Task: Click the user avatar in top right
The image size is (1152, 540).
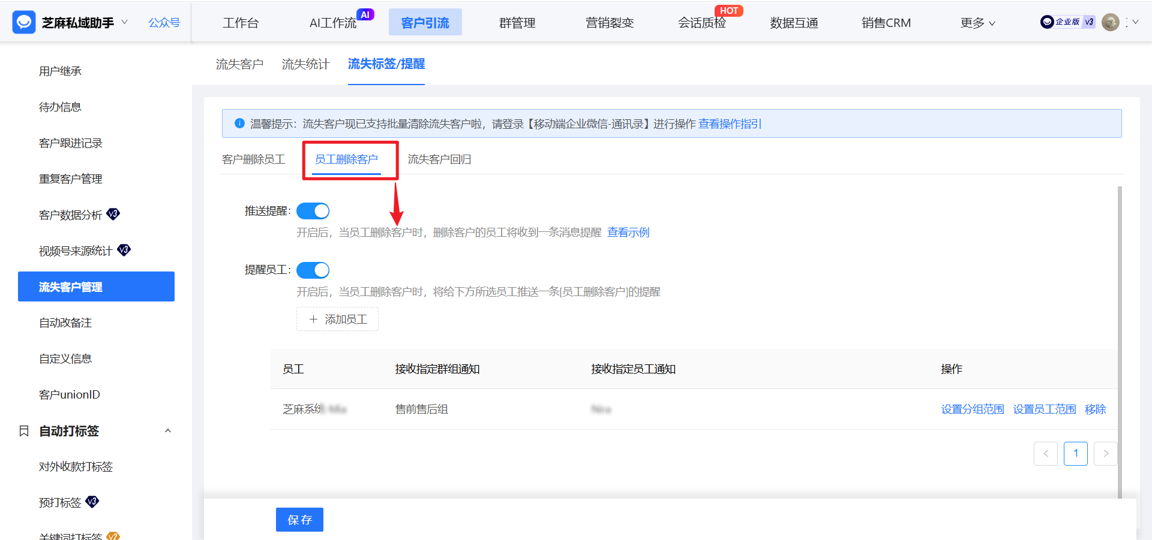Action: point(1111,22)
